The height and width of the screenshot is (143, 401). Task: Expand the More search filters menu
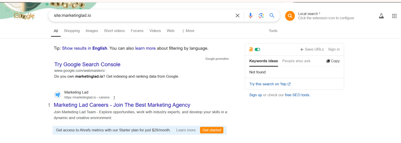[188, 31]
